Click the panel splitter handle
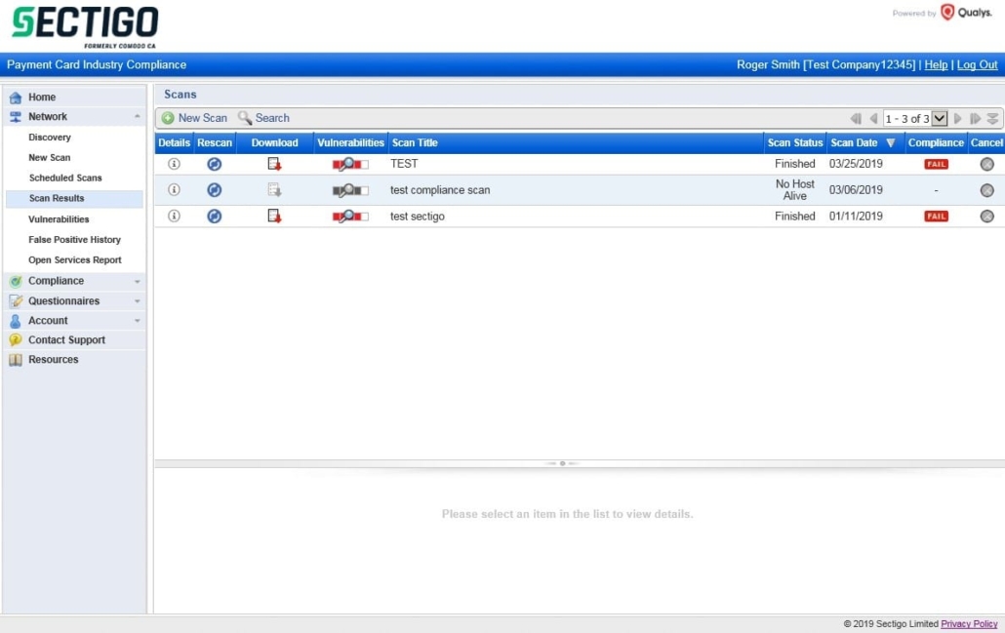This screenshot has width=1005, height=633. [562, 463]
